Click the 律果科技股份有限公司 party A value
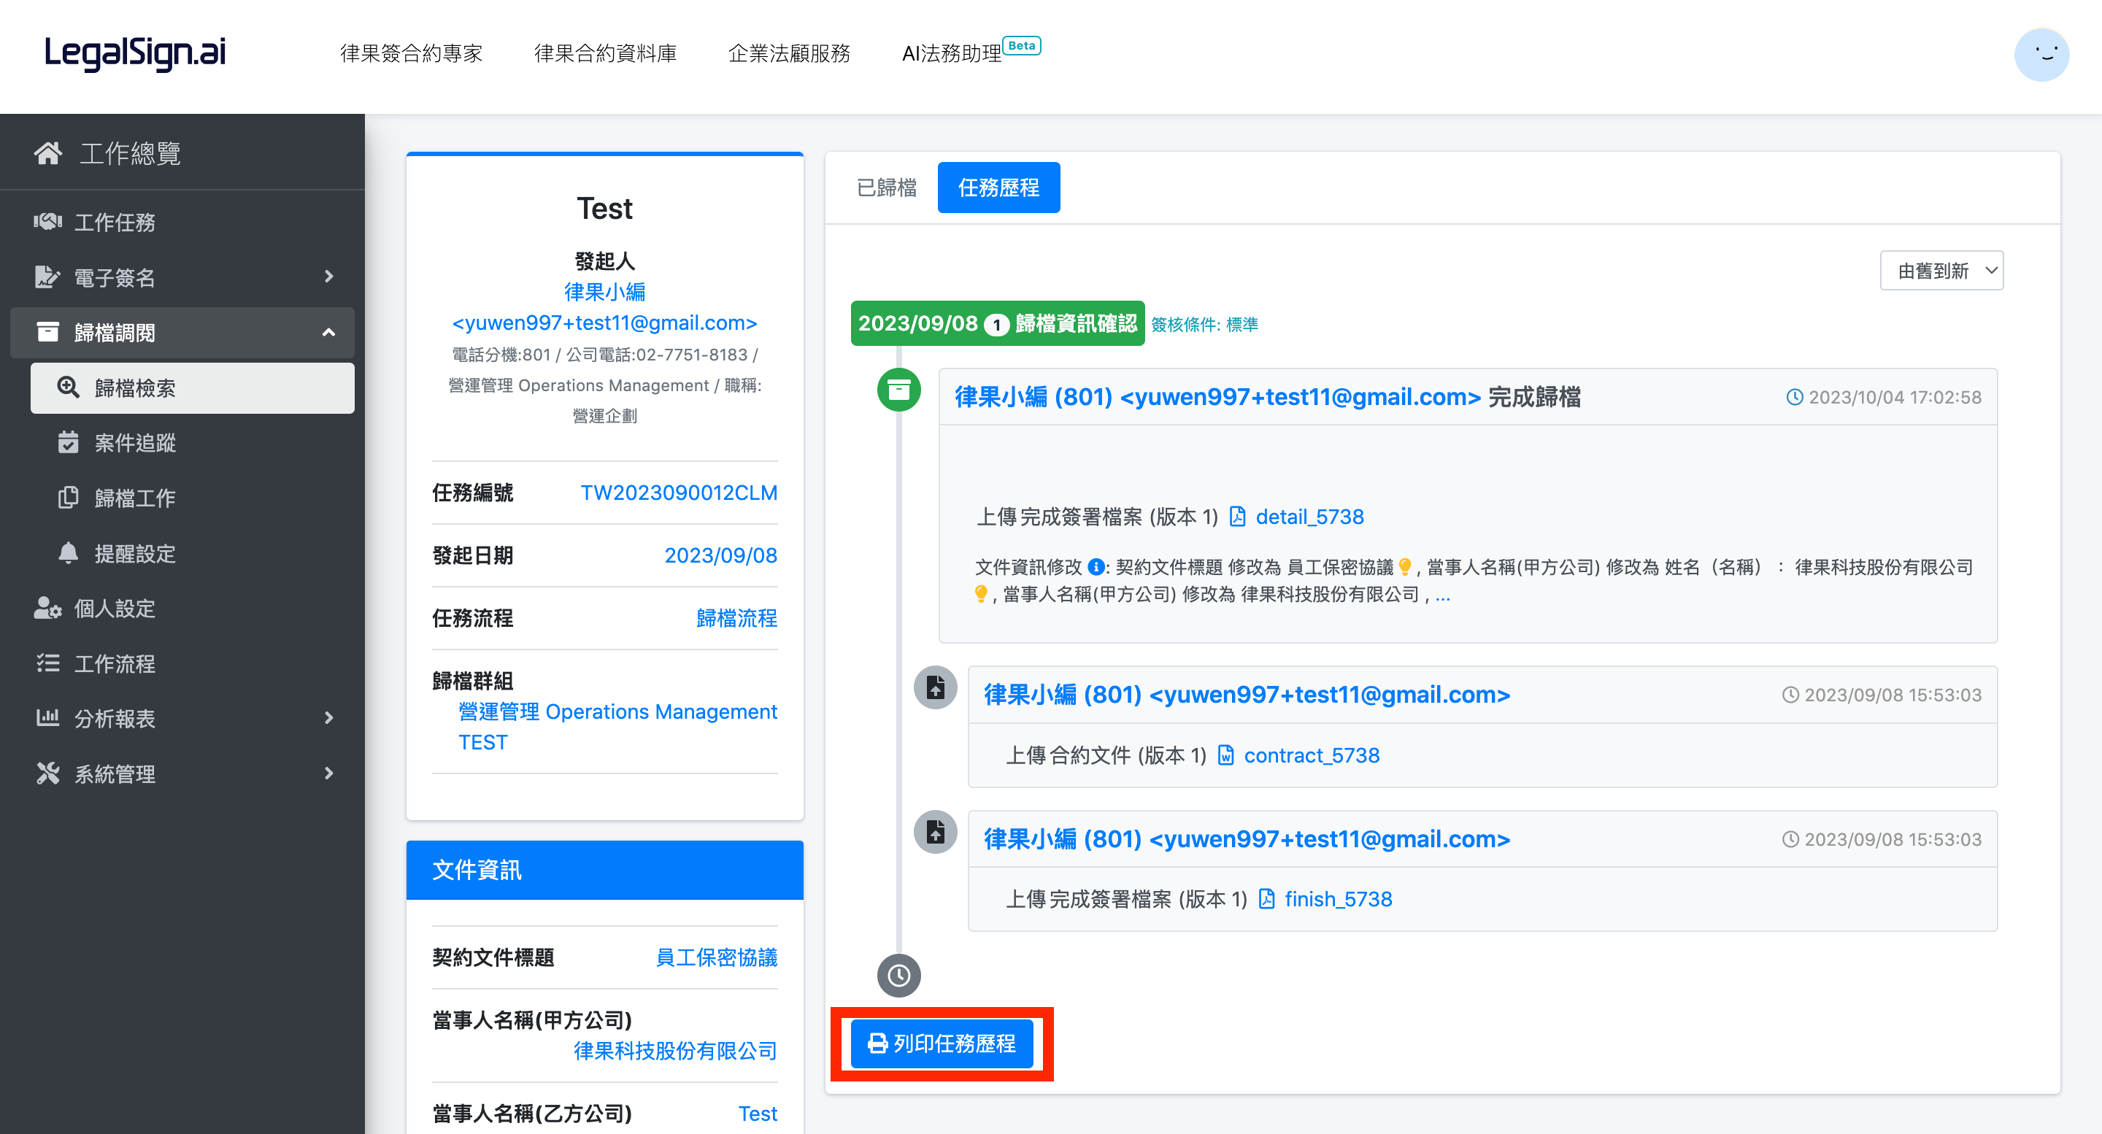Image resolution: width=2102 pixels, height=1134 pixels. tap(676, 1051)
